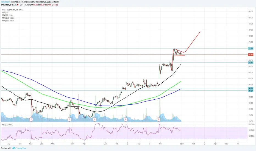Click the FIRST SOLAR INC, D, BATS legend
The height and width of the screenshot is (151, 256).
point(12,10)
